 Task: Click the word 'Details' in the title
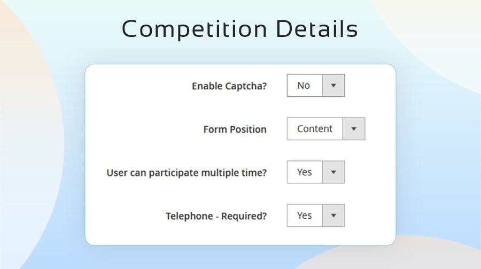317,29
